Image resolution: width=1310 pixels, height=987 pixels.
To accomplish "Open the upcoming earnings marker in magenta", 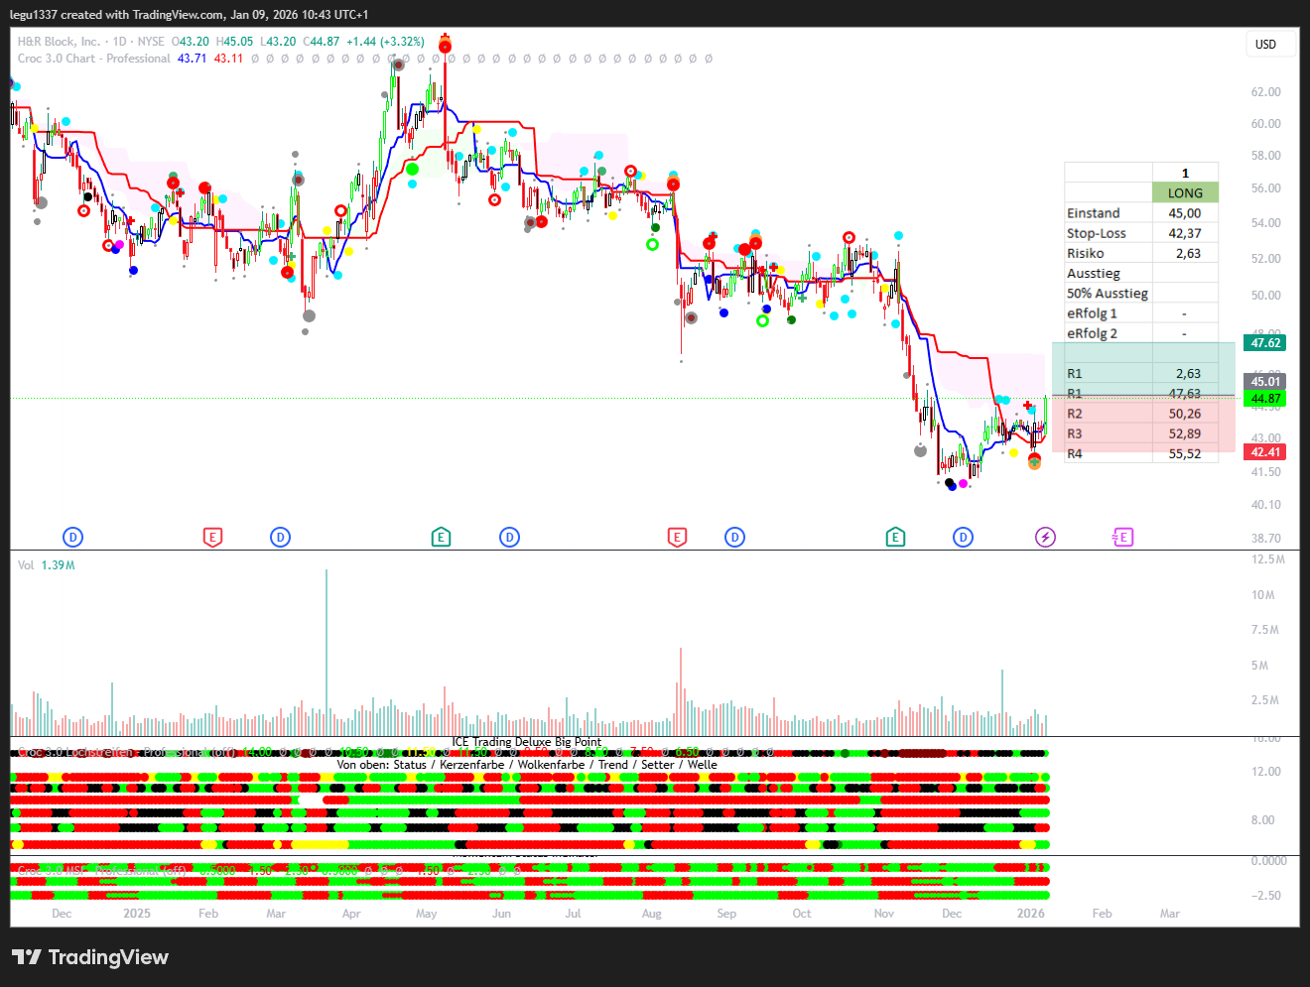I will pyautogui.click(x=1122, y=537).
